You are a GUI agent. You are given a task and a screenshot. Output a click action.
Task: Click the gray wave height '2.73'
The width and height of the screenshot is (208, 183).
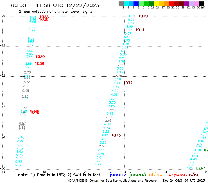28,72
